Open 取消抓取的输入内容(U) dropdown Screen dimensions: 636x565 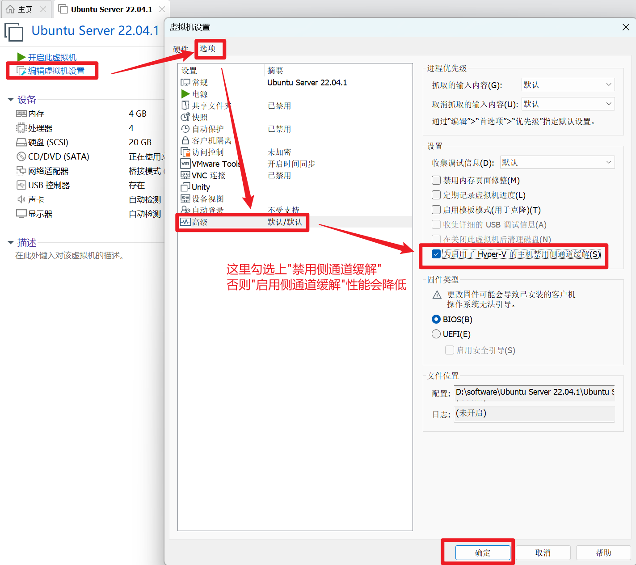568,104
